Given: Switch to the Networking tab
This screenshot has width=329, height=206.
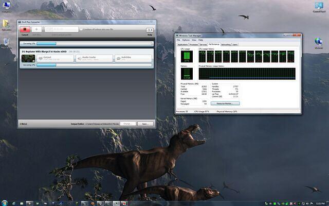Looking at the screenshot, I should (x=226, y=45).
